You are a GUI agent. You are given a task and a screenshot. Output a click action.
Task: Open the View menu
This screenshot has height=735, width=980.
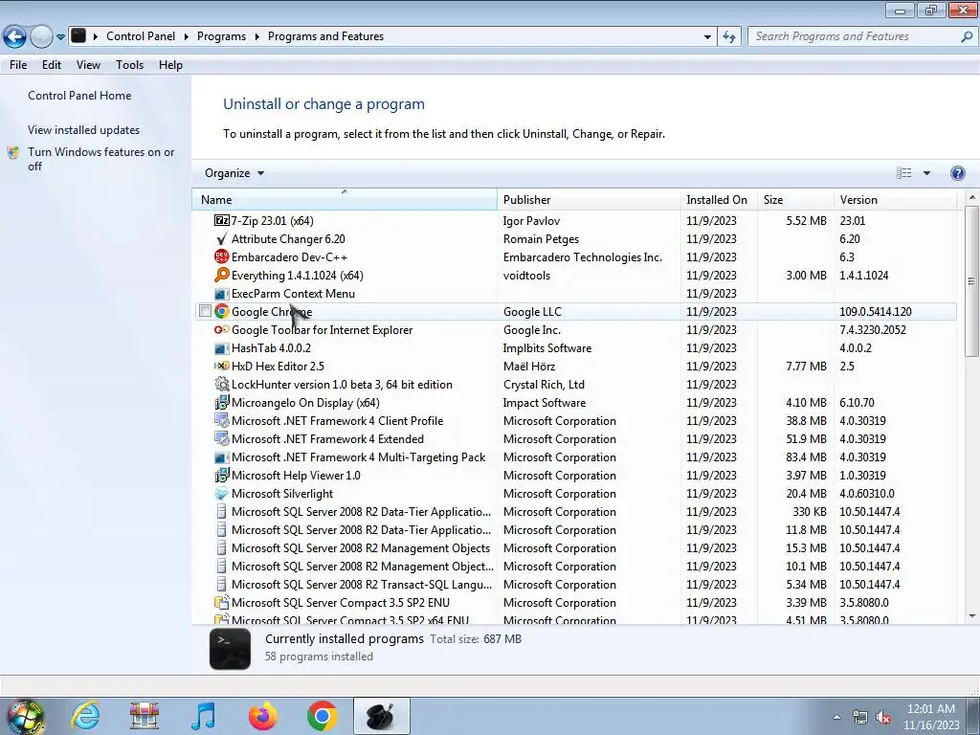click(88, 65)
